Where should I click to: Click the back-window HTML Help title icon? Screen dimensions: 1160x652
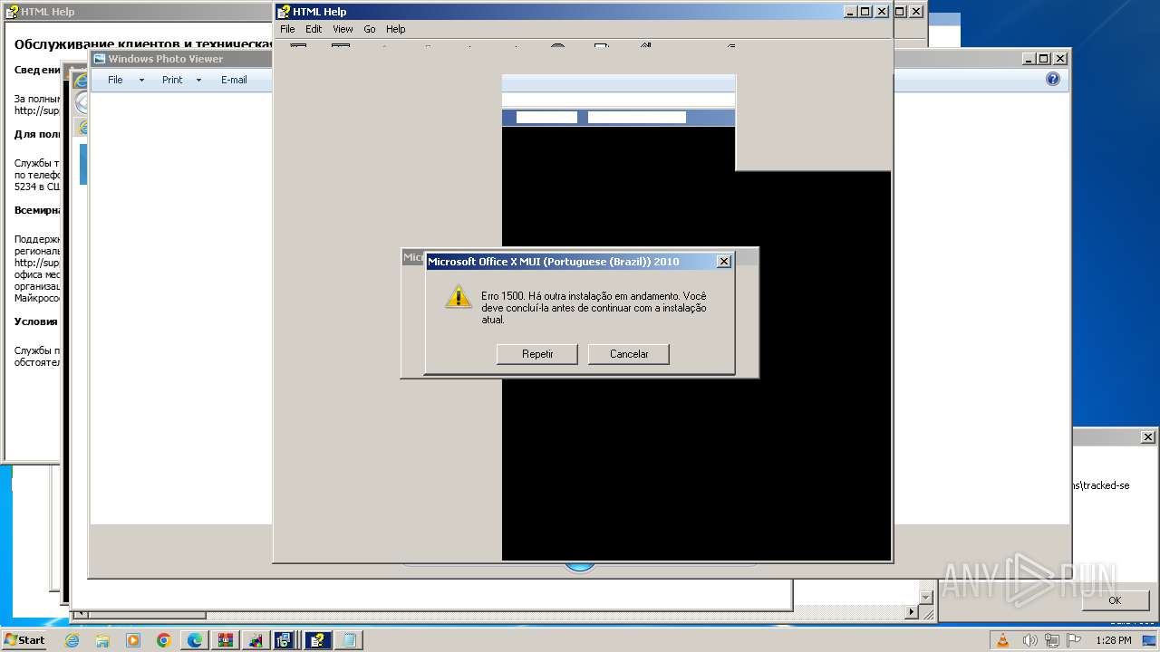[x=12, y=12]
